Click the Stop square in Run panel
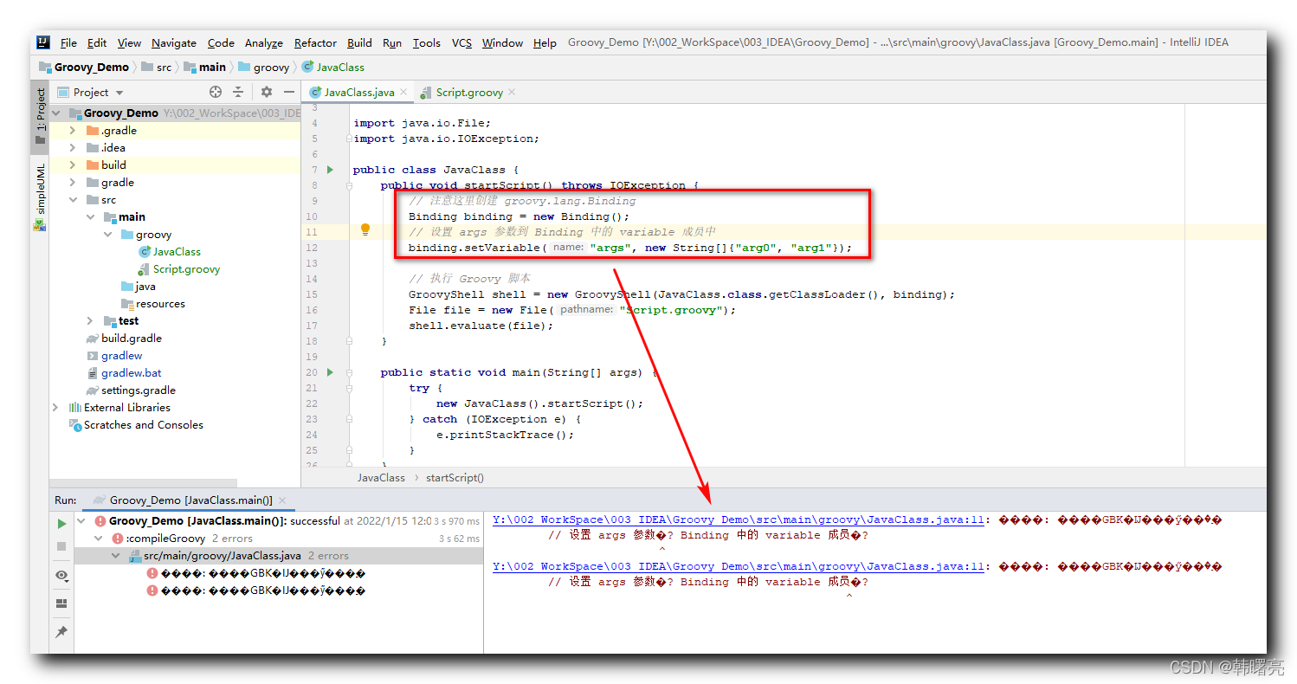1297x684 pixels. tap(61, 546)
